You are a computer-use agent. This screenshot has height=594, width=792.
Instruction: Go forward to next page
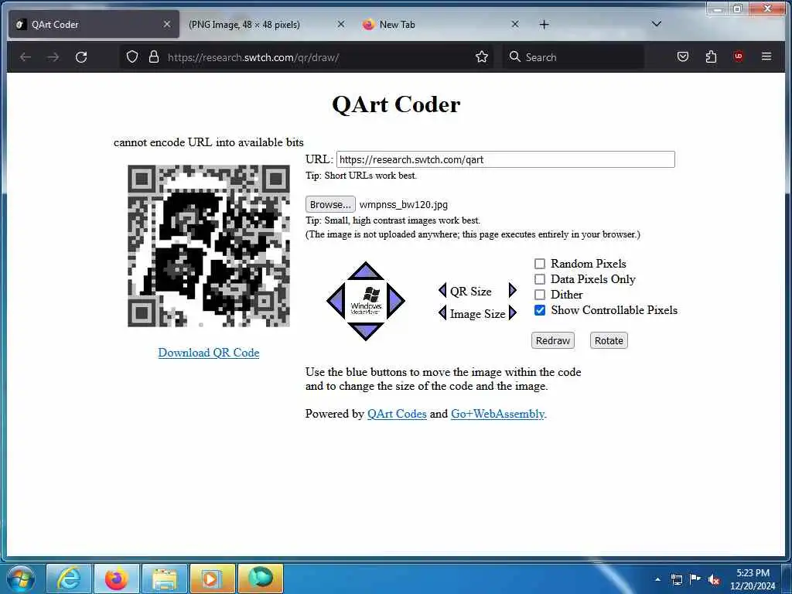click(x=53, y=57)
